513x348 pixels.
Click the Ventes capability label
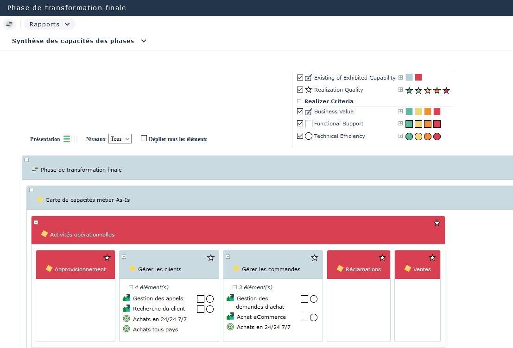(x=422, y=269)
